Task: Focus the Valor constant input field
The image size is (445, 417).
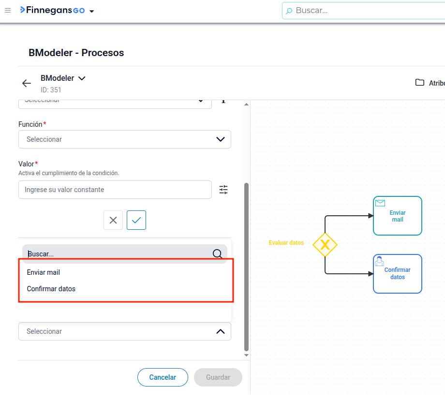Action: point(115,190)
